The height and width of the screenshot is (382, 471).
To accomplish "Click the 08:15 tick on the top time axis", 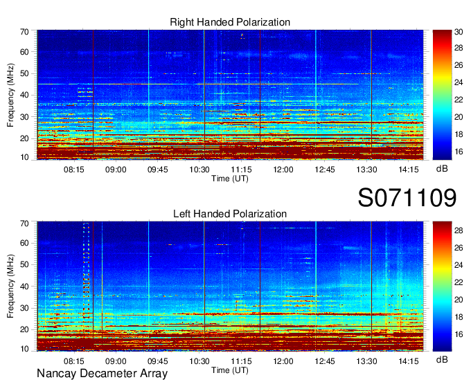I will pyautogui.click(x=74, y=170).
